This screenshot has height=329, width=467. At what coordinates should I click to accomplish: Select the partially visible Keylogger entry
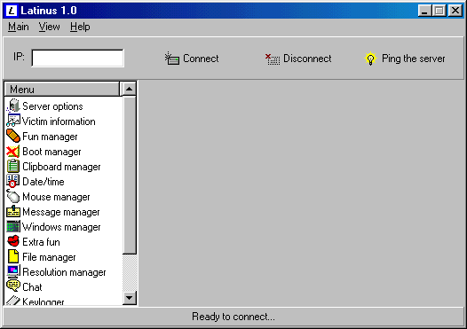click(44, 302)
